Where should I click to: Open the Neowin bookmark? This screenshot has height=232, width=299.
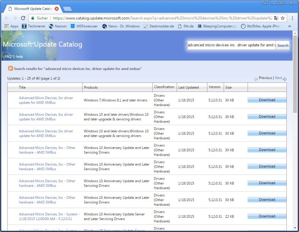tap(58, 26)
